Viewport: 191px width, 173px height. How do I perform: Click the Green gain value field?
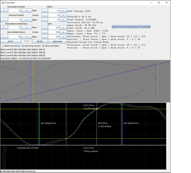tap(54, 32)
